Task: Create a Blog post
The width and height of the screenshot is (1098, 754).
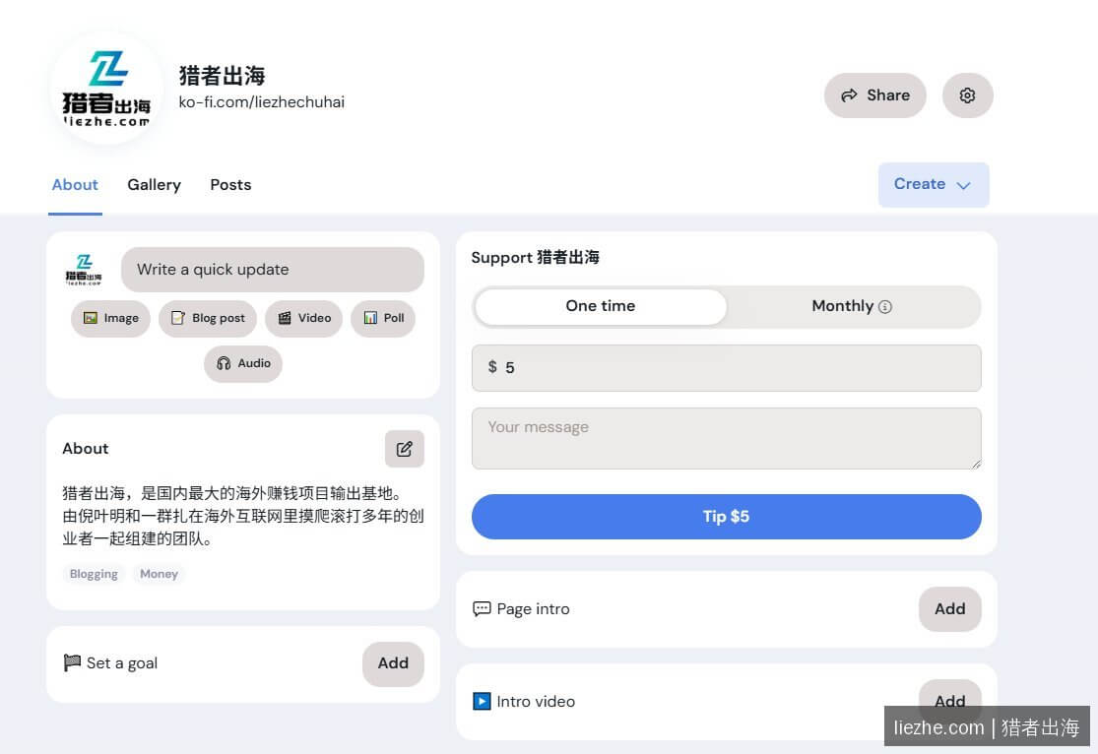Action: pyautogui.click(x=208, y=319)
